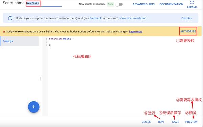Open the View documentation link
This screenshot has width=203, height=127.
133,18
